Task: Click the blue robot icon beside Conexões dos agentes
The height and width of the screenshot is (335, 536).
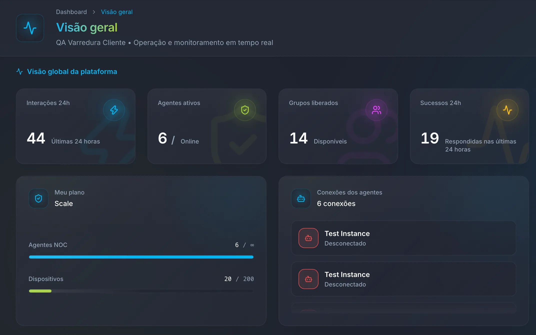Action: [301, 198]
